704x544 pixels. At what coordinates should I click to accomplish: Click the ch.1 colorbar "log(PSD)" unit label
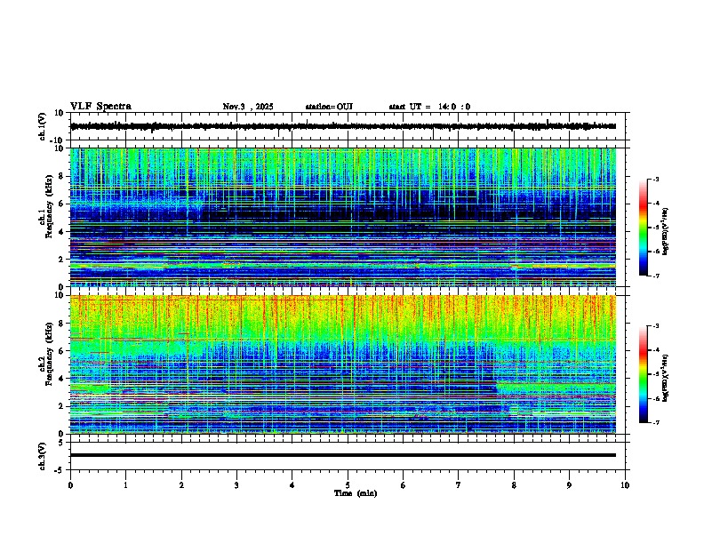[665, 232]
